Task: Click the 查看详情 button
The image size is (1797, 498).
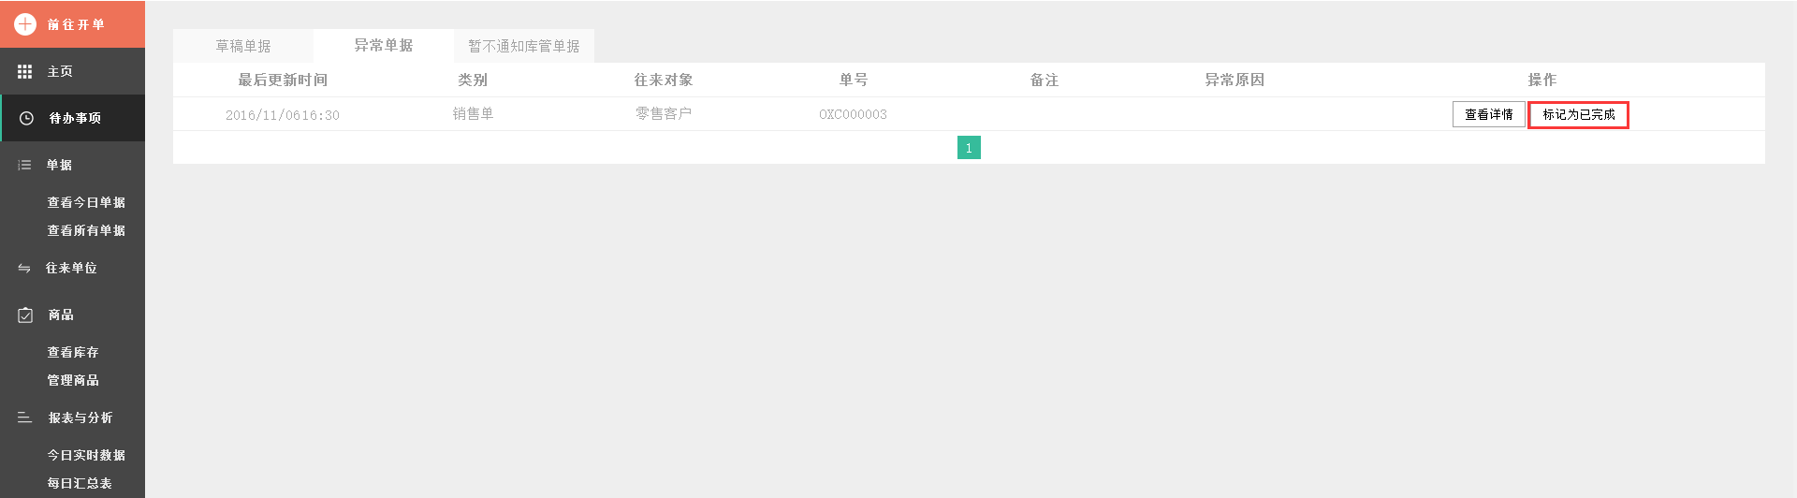Action: pyautogui.click(x=1488, y=114)
